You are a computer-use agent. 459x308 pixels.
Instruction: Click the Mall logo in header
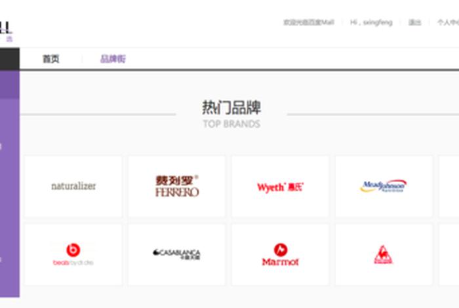[6, 31]
